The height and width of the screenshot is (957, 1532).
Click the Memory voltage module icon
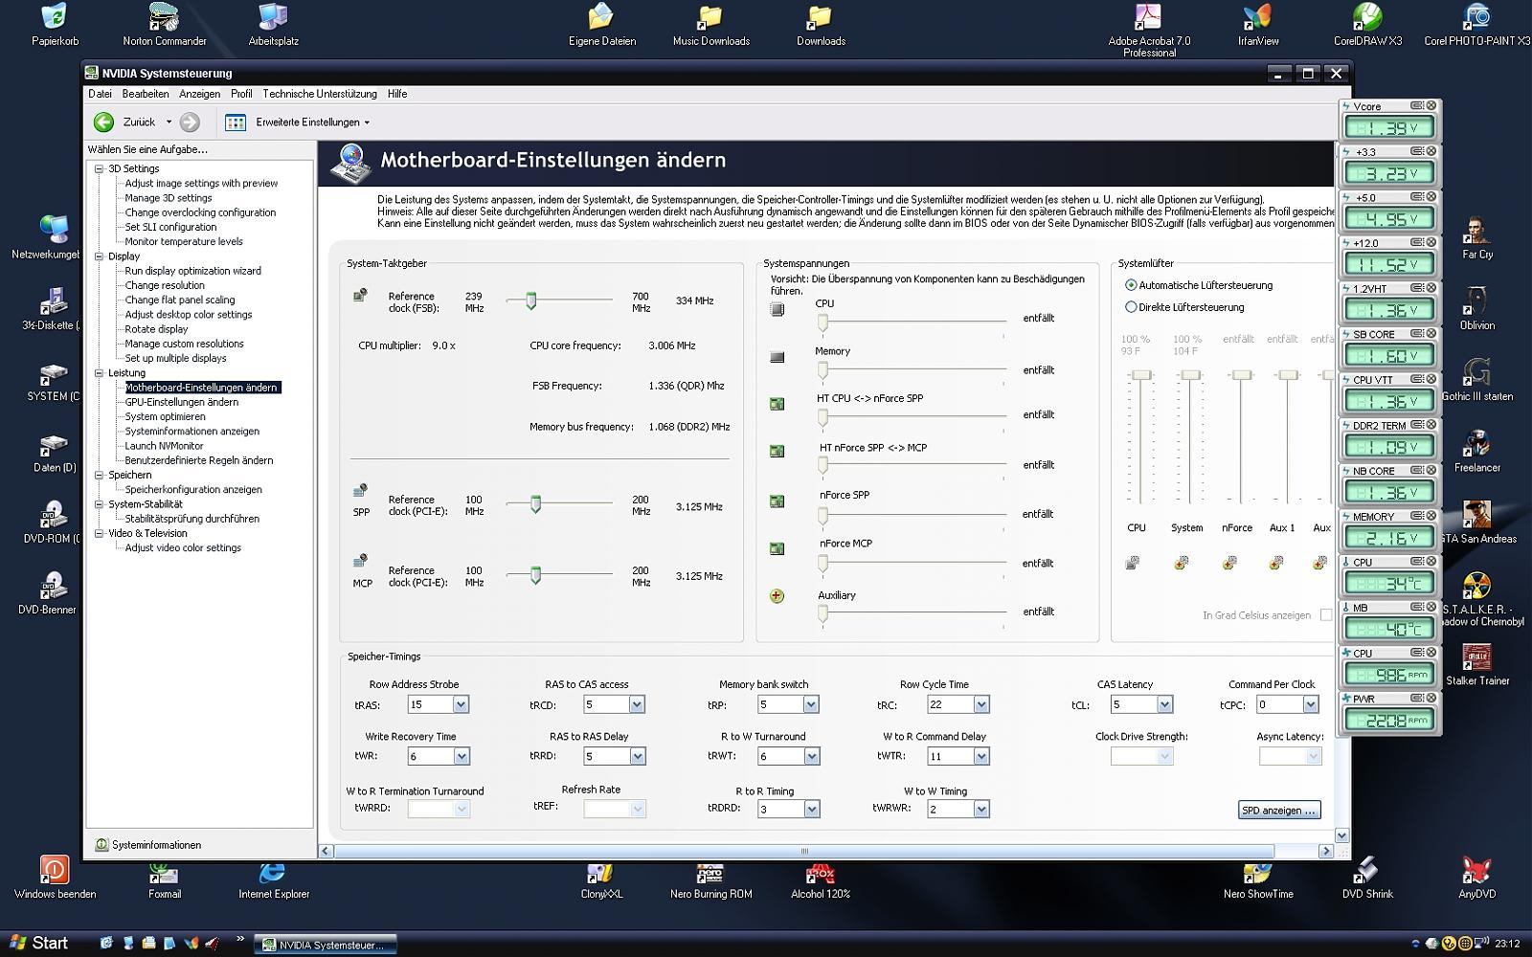(x=777, y=357)
